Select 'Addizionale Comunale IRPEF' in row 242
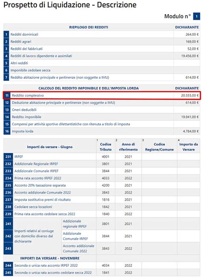Screen dimensions: 202x277 [75, 236]
